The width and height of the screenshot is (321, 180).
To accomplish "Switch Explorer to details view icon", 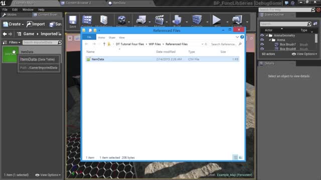I will coord(235,157).
